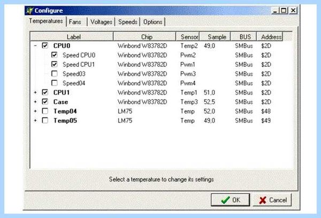Click LM75 chip in Temp04 row
Screen dimensions: 321x218
coord(125,111)
